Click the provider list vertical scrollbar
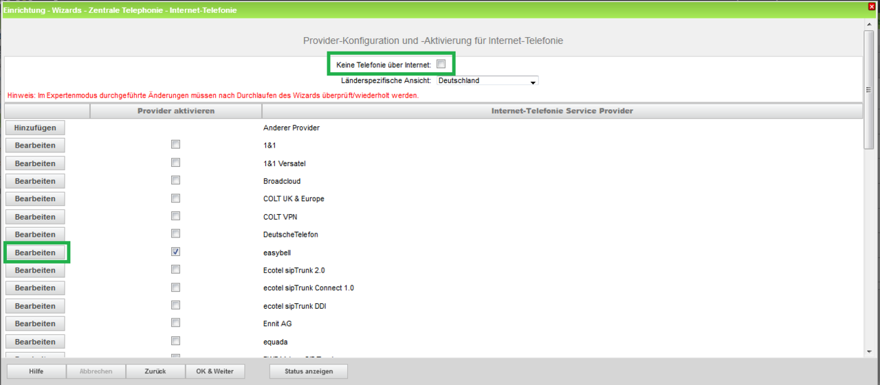This screenshot has height=385, width=880. point(868,206)
